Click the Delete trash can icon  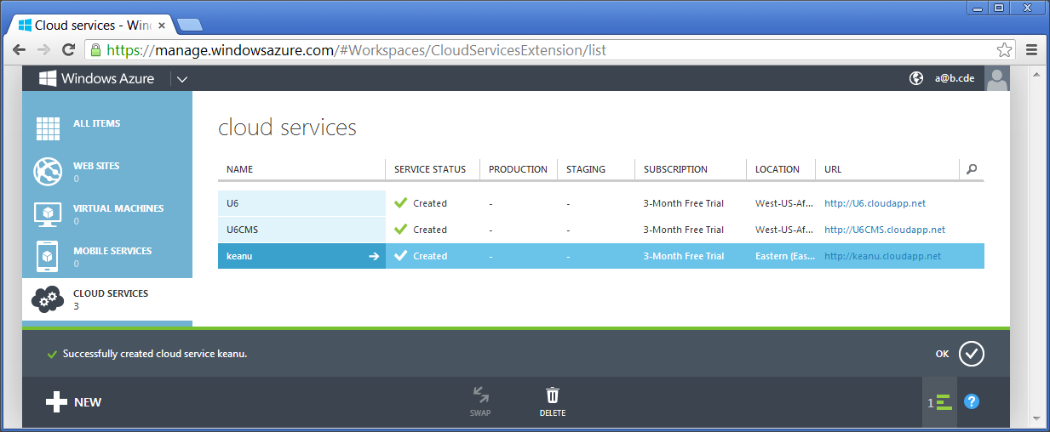[x=553, y=395]
